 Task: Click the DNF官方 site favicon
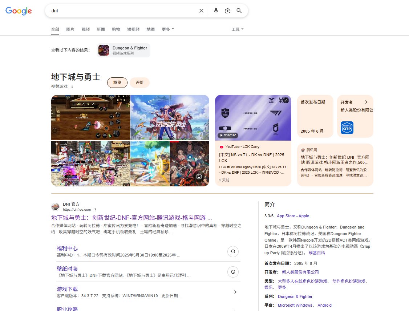tap(55, 207)
